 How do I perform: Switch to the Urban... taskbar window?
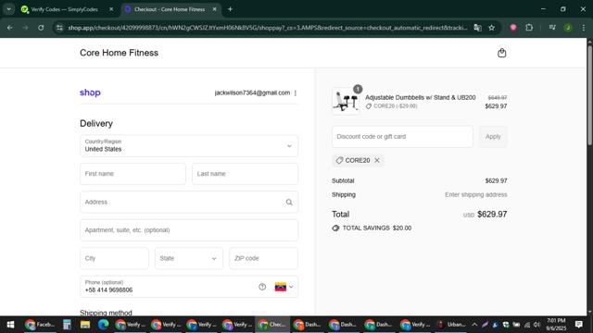click(x=451, y=325)
